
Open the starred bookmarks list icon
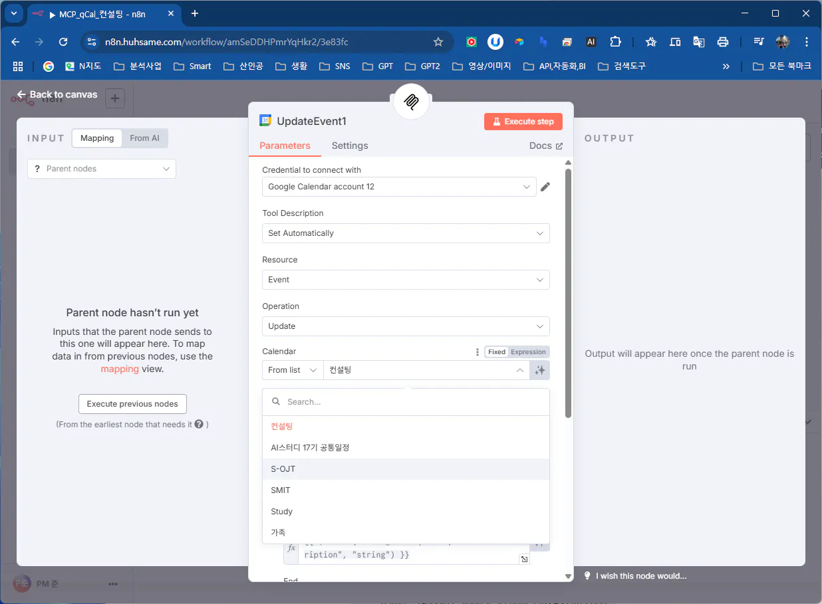coord(651,42)
